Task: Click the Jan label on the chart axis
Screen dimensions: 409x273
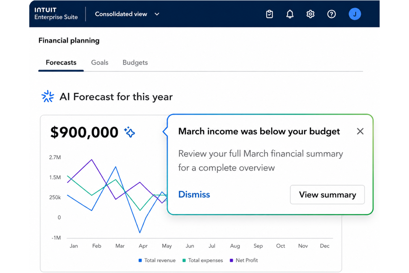Action: [x=74, y=246]
